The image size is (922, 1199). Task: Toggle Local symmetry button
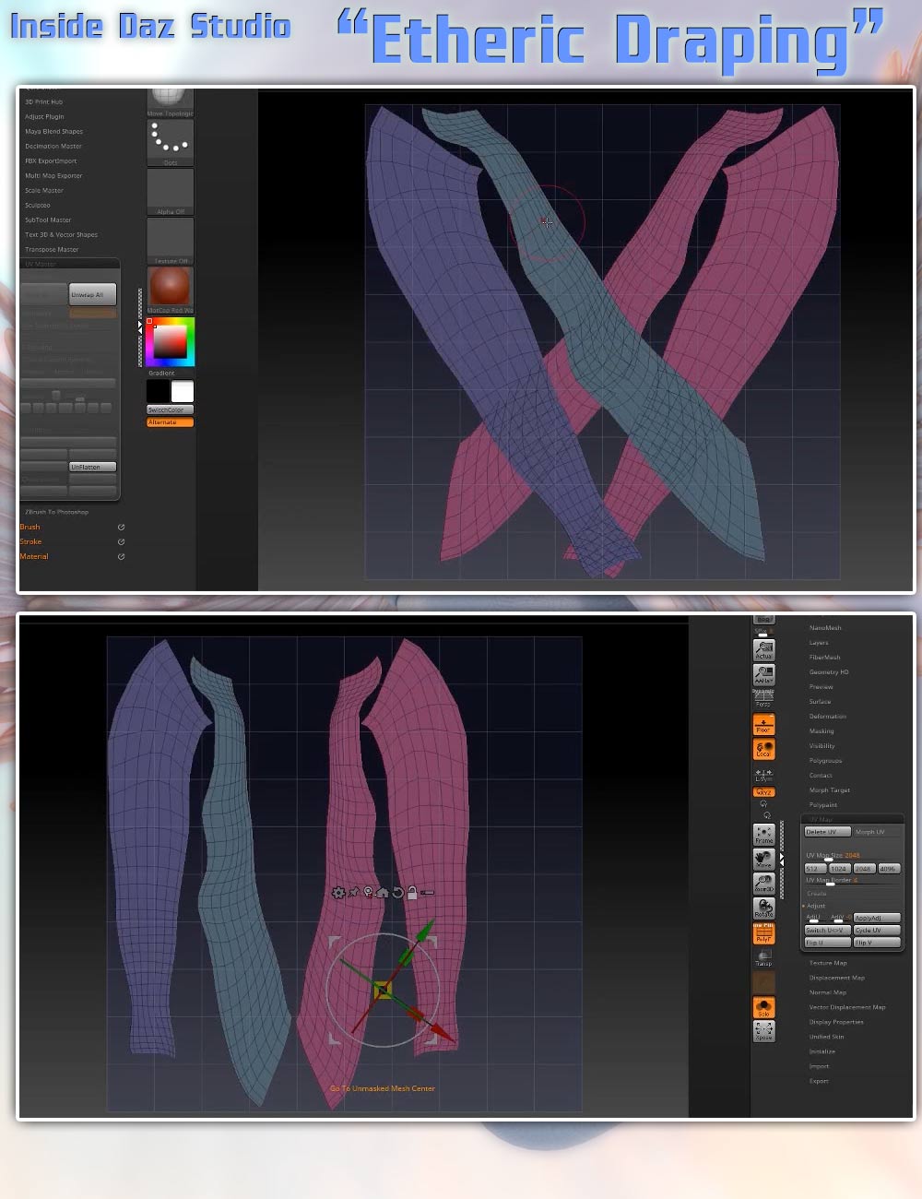tap(764, 749)
